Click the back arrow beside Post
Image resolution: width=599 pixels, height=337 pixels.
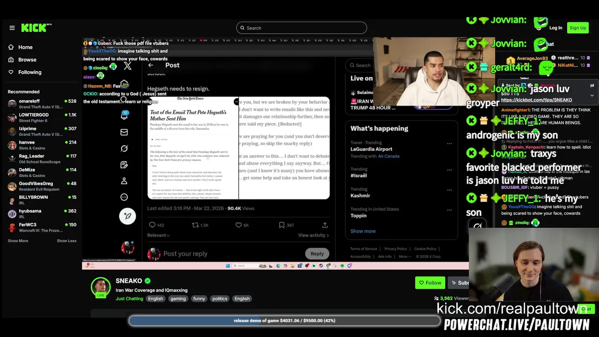(x=151, y=65)
